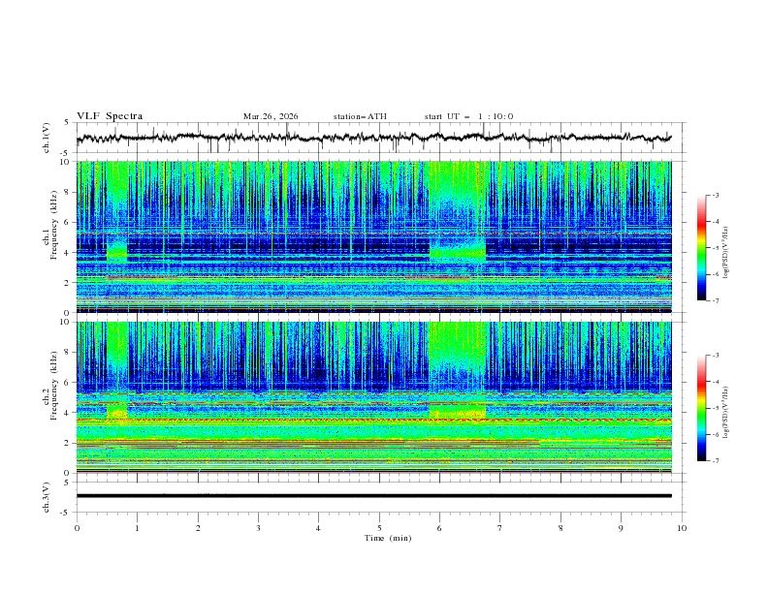Click the time axis tick '8'
Screen dimensions: 768x593
pos(560,528)
